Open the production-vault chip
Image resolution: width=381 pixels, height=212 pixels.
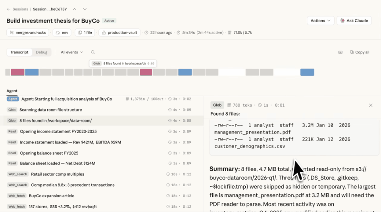click(119, 32)
